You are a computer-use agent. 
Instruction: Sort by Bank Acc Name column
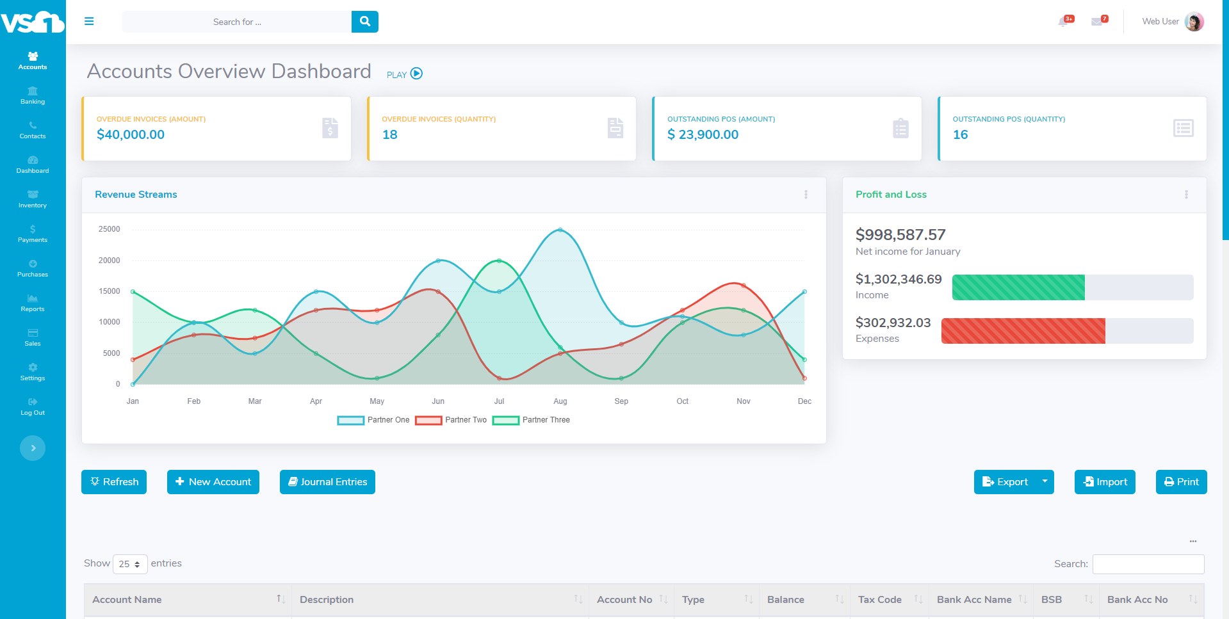click(981, 600)
